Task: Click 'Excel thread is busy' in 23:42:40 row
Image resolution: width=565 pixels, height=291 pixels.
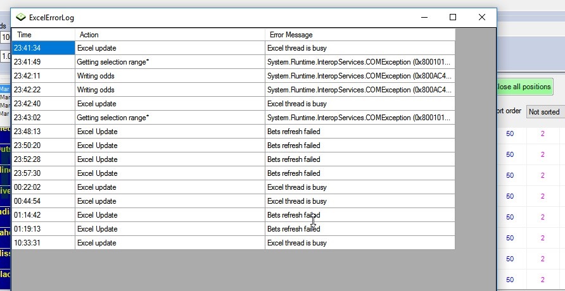Action: click(x=297, y=104)
